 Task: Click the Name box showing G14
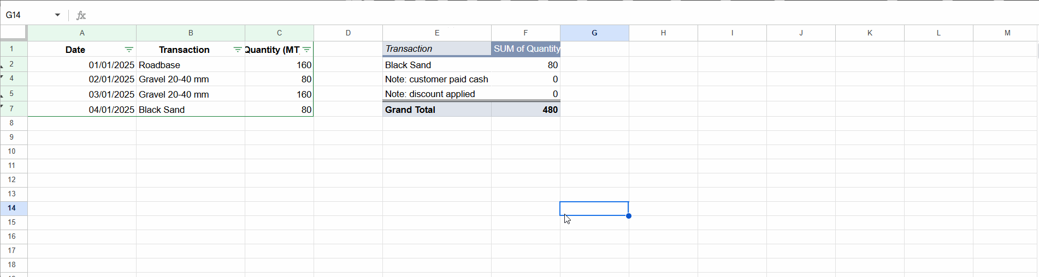point(27,15)
